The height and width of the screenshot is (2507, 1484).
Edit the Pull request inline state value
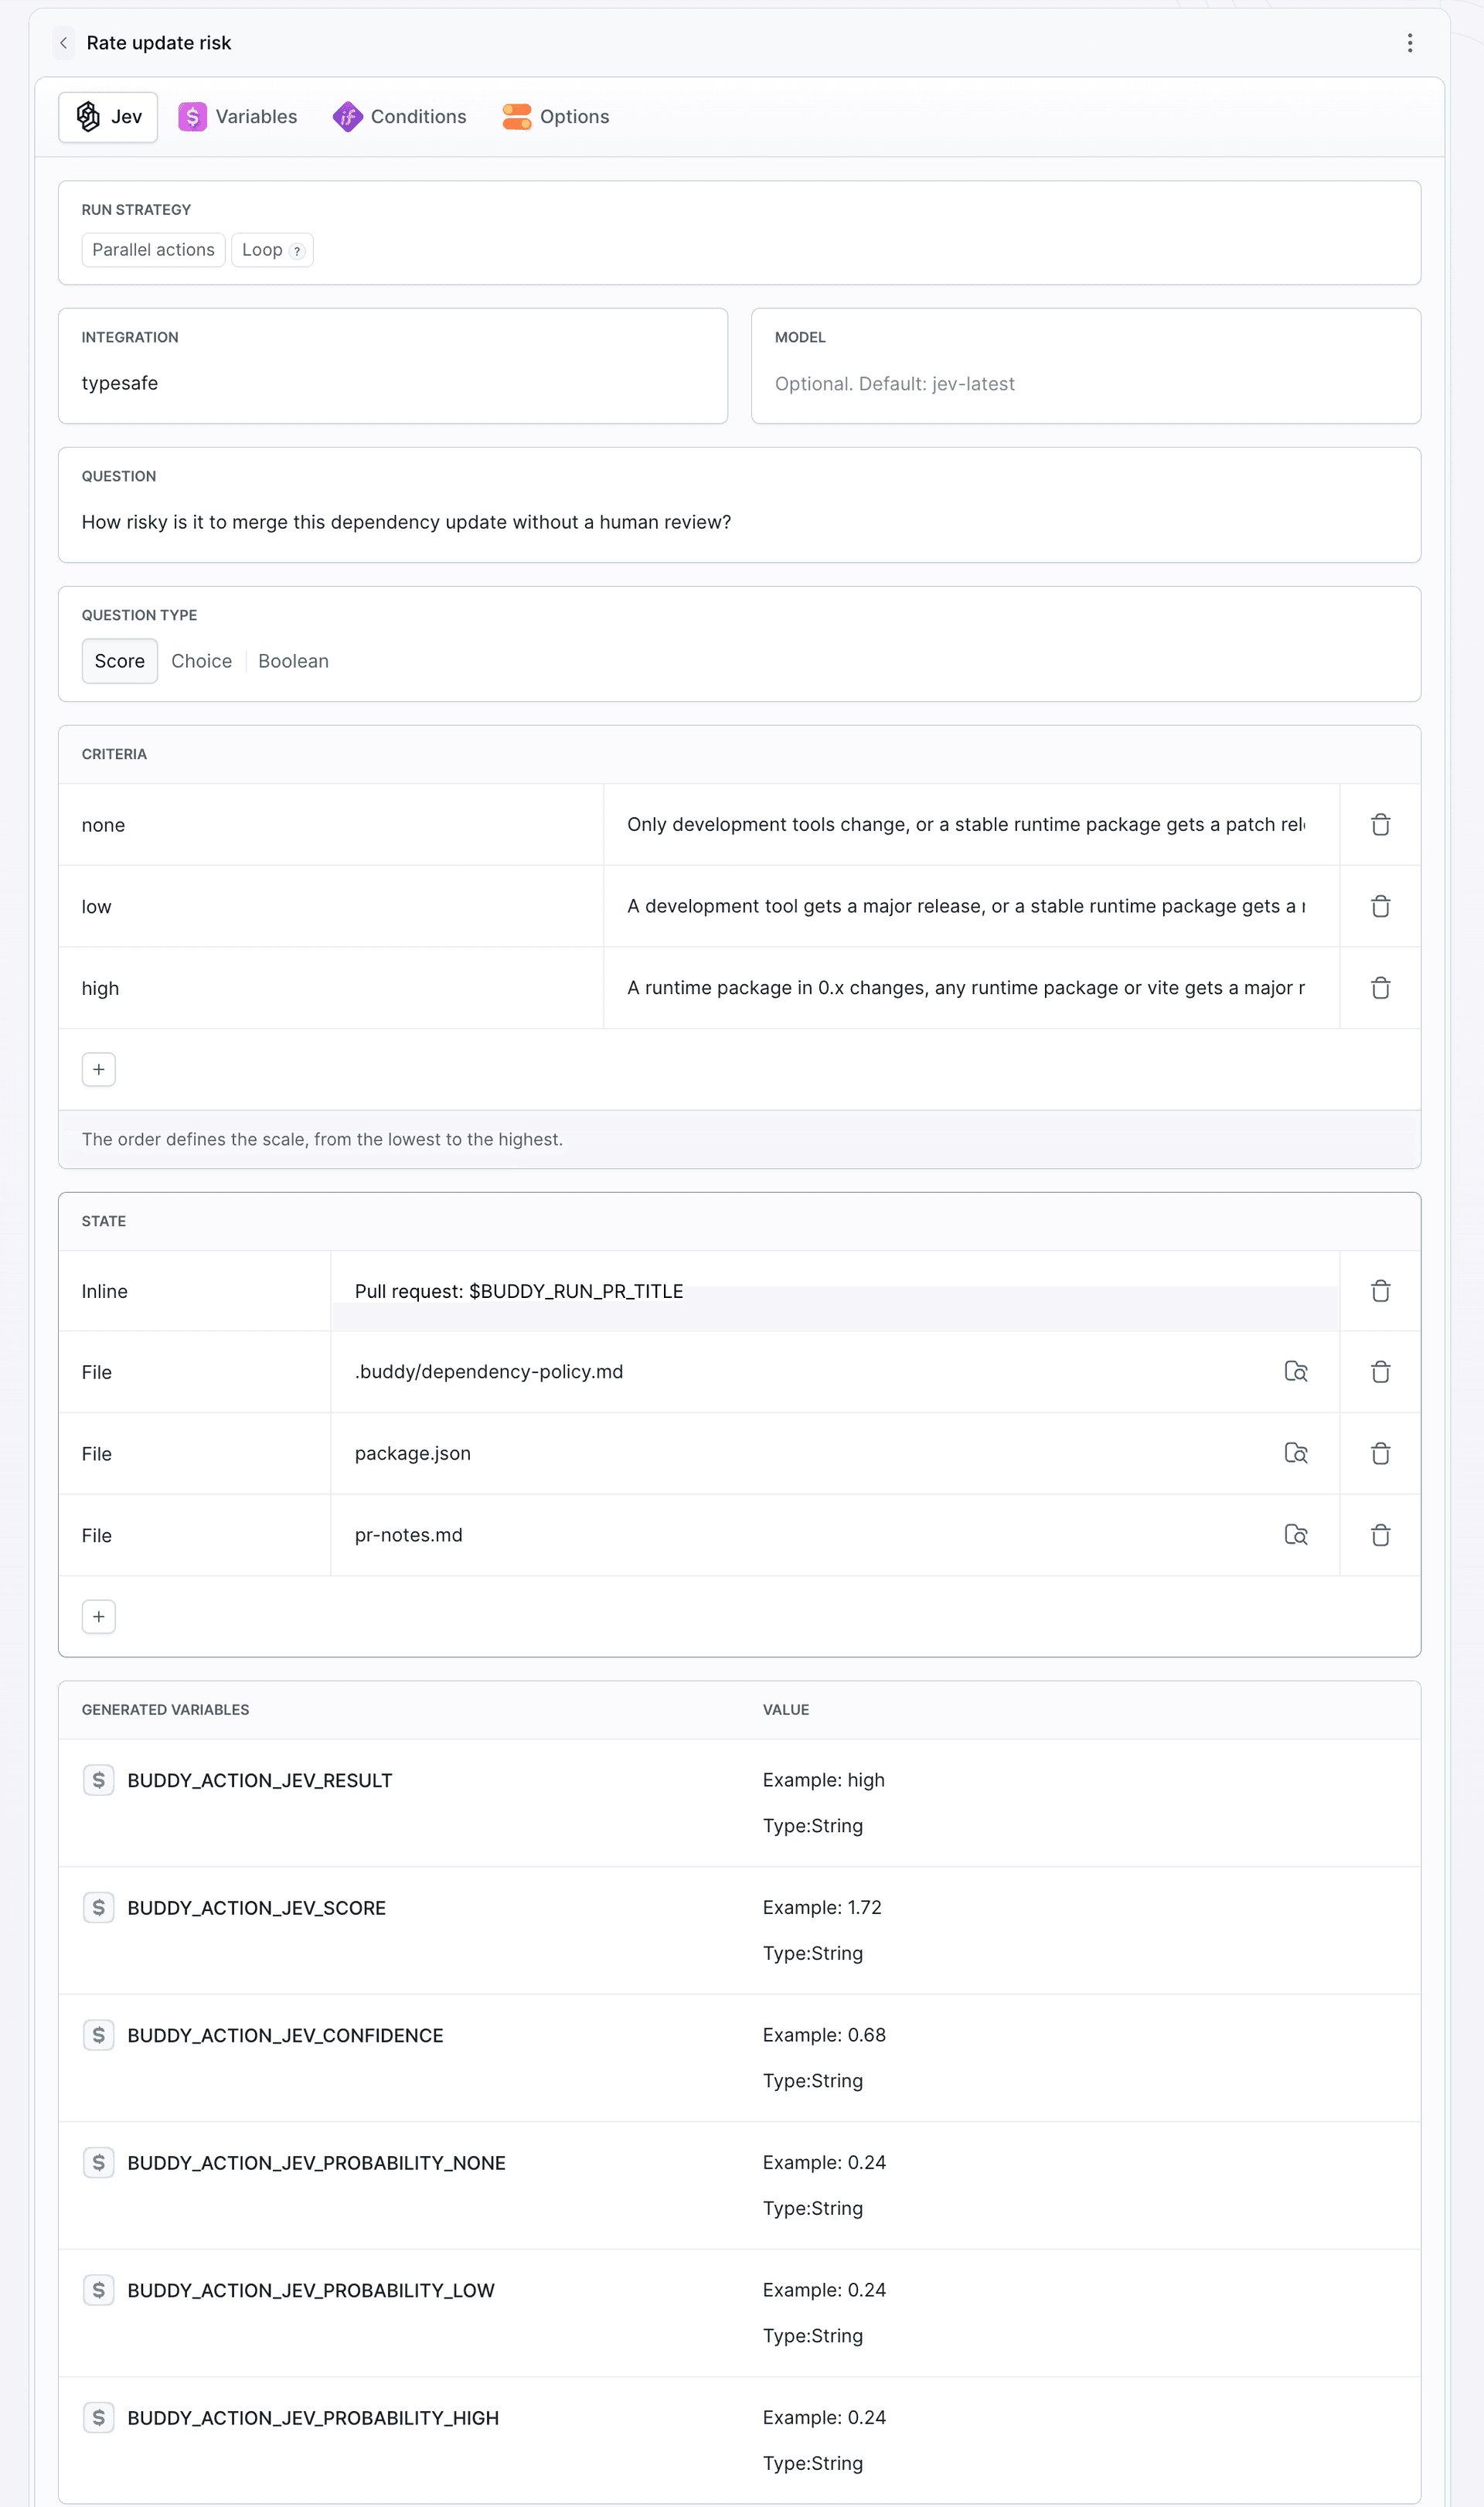pos(835,1291)
